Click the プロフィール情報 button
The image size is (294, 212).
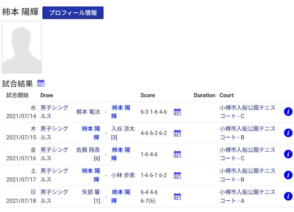click(73, 13)
